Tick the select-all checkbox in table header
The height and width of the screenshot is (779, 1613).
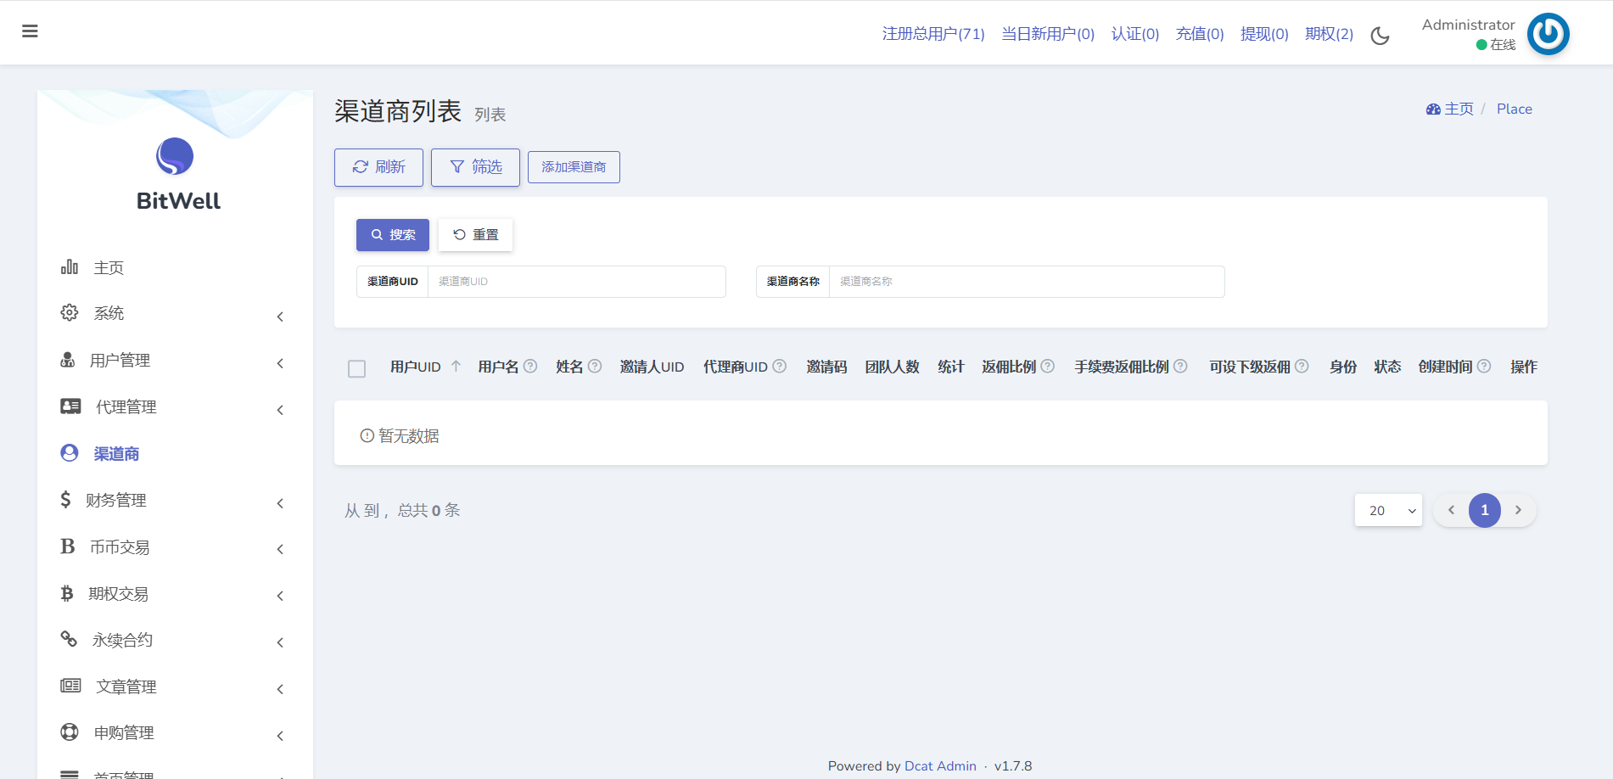click(x=356, y=368)
